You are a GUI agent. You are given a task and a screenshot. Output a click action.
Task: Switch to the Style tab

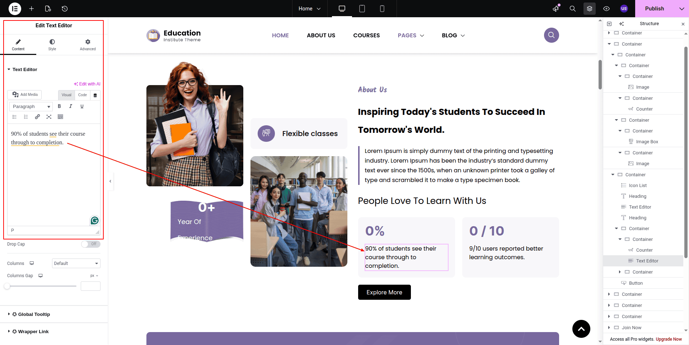[52, 45]
